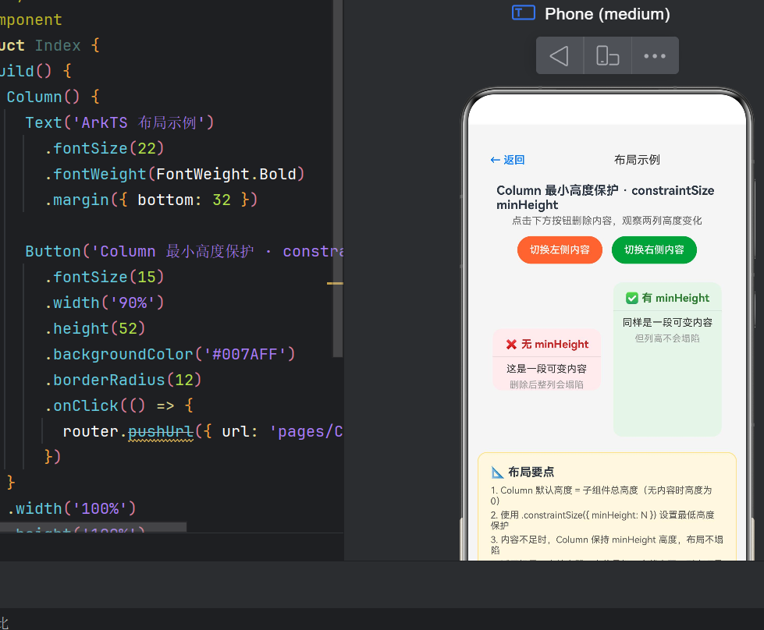Click the .fontSize(22) code line
This screenshot has width=764, height=630.
click(105, 148)
